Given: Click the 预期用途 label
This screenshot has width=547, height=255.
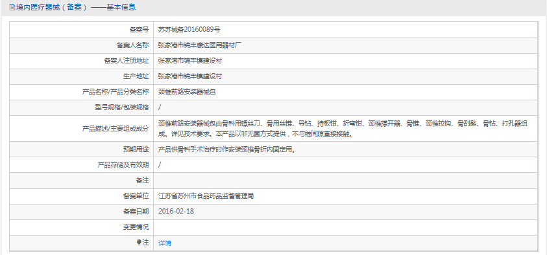Looking at the screenshot, I should (136, 150).
